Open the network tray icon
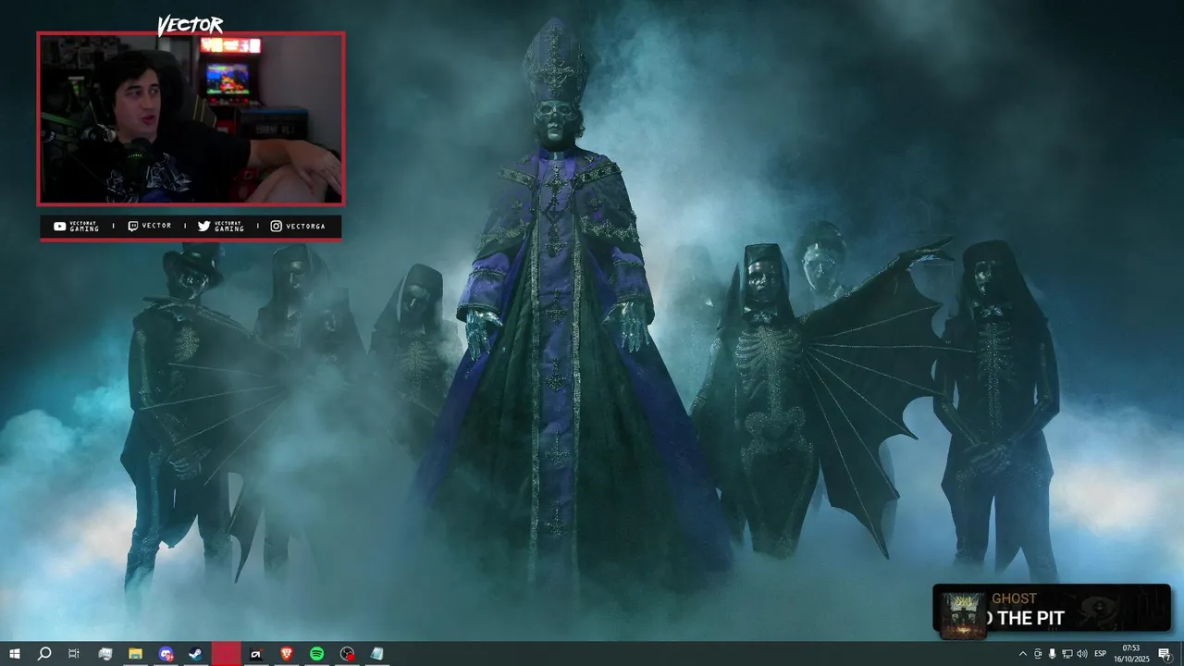1184x666 pixels. [x=1067, y=654]
